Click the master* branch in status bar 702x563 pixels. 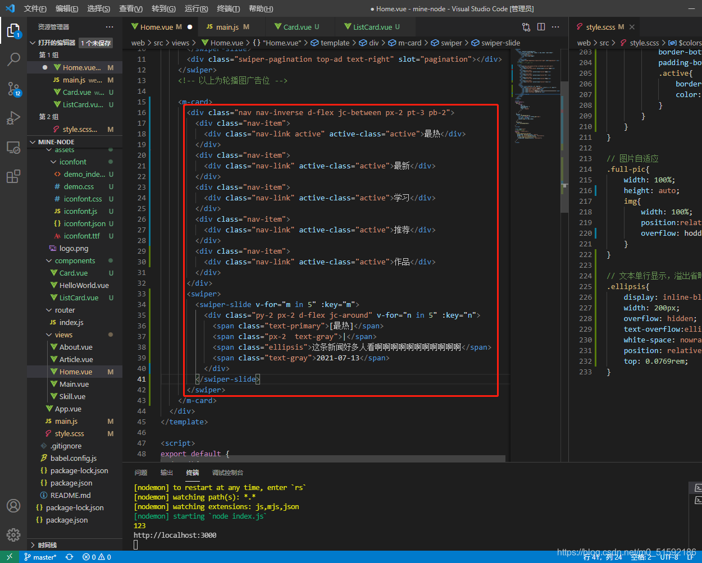[x=40, y=557]
